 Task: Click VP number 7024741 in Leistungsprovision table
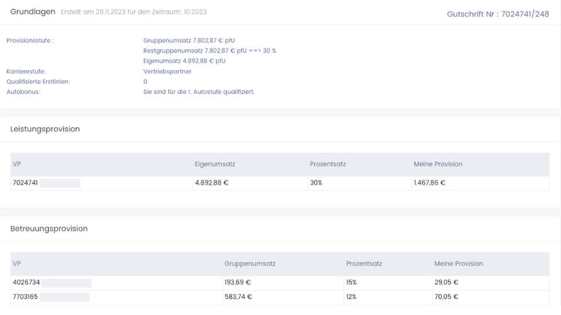point(25,183)
